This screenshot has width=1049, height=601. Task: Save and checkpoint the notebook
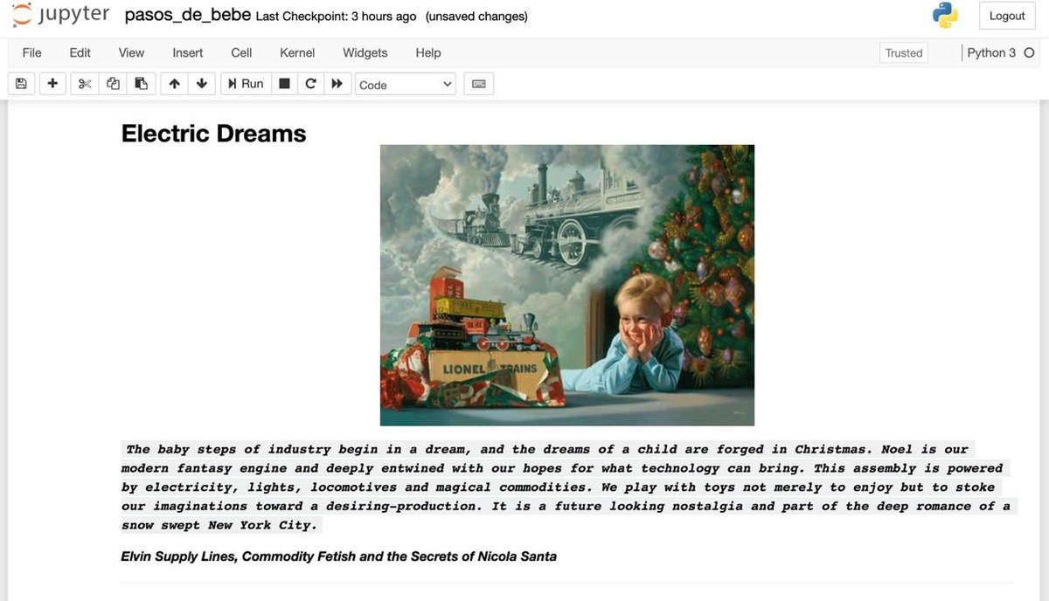[x=21, y=84]
